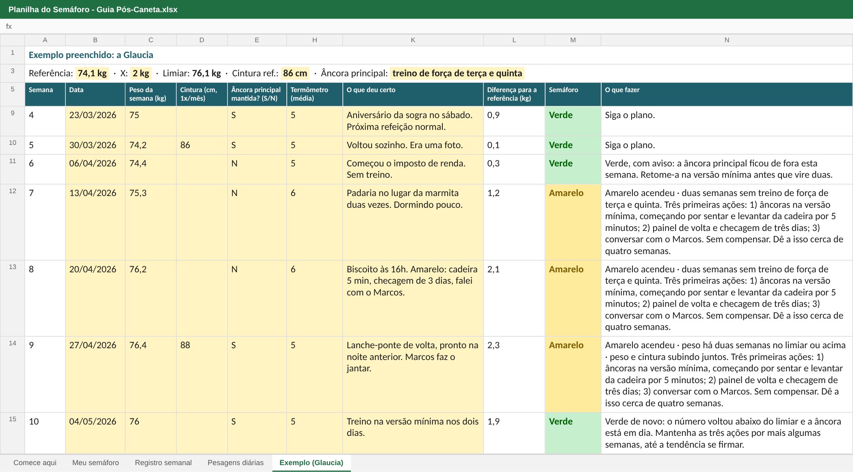Click the 'Semáforo' heading cell
The image size is (853, 472).
click(x=573, y=95)
